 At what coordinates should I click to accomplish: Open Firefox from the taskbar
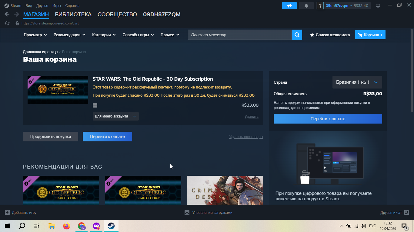tap(66, 226)
